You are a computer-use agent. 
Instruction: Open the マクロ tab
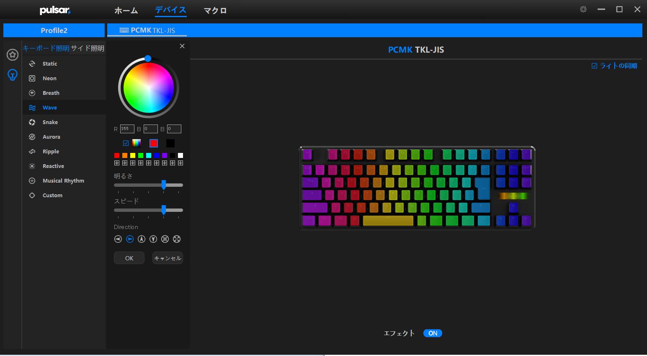coord(215,10)
